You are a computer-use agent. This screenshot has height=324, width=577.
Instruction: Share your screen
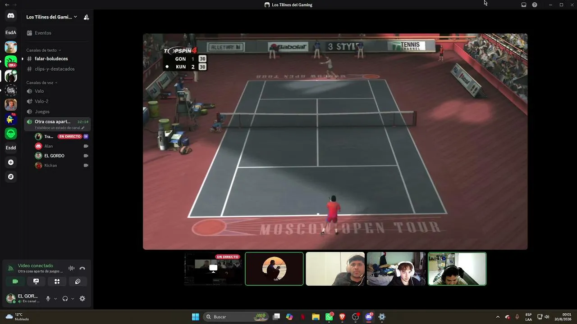click(36, 281)
